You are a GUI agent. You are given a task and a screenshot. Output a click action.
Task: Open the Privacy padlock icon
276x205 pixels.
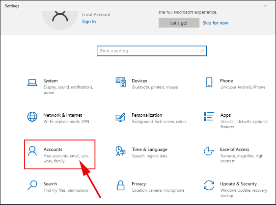pos(121,185)
